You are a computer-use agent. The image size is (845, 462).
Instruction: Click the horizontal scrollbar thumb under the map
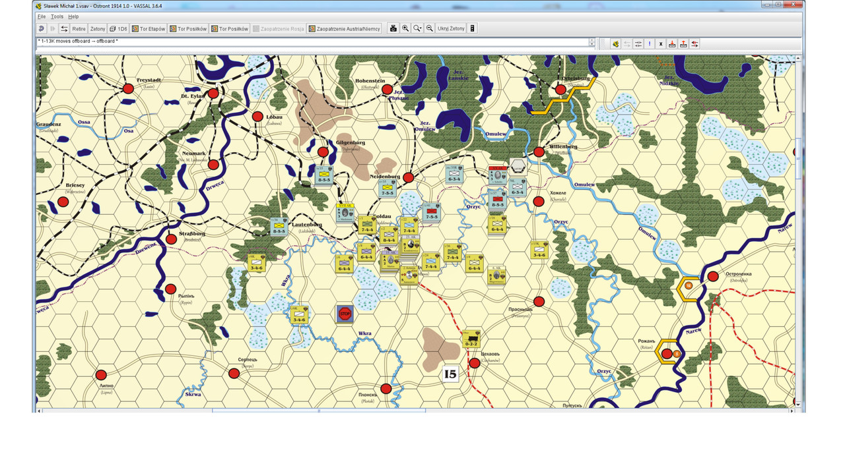tap(319, 411)
